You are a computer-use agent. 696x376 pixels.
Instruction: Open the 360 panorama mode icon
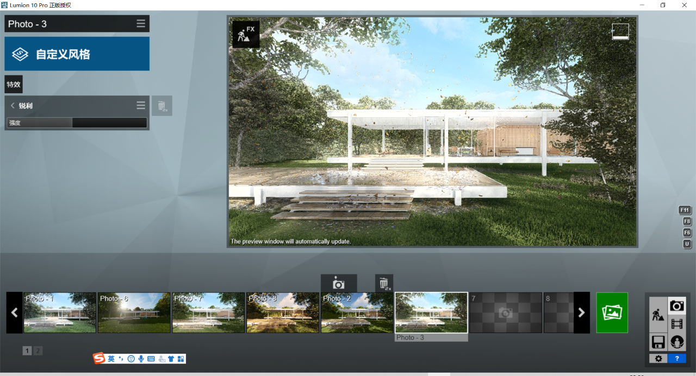(677, 342)
